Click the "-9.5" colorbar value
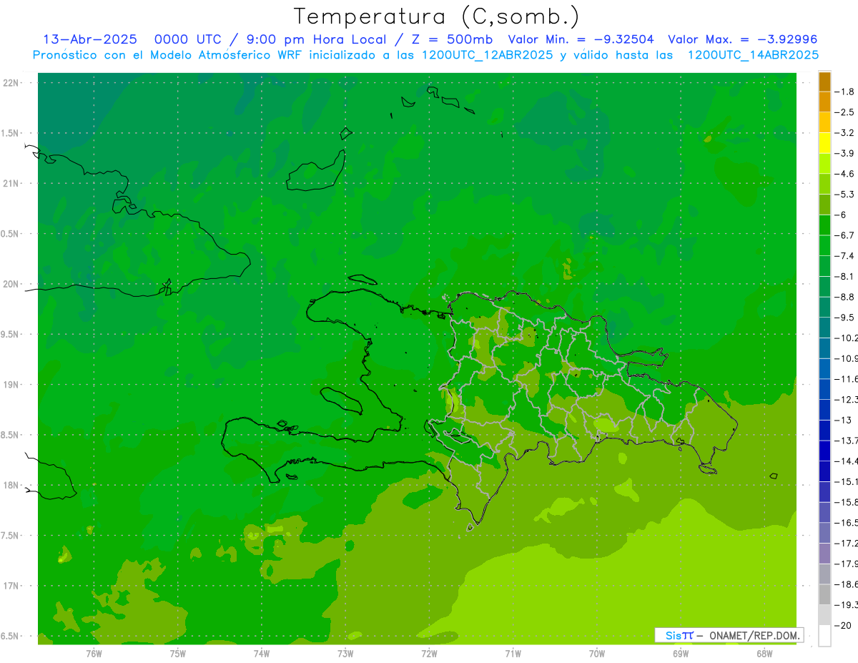Image resolution: width=858 pixels, height=663 pixels. coord(844,317)
